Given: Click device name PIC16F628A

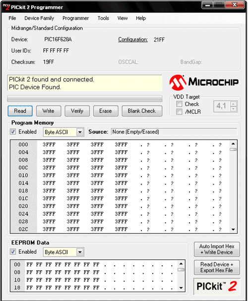Looking at the screenshot, I should pos(58,39).
